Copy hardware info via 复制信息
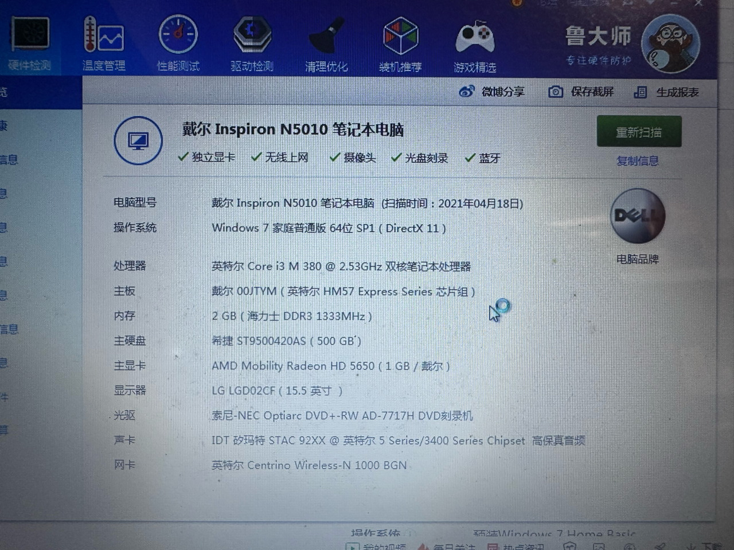This screenshot has height=550, width=734. click(637, 161)
